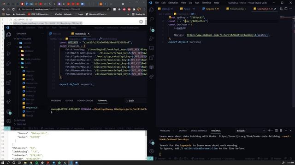Close the OurJson.js editor tab

(x=275, y=9)
